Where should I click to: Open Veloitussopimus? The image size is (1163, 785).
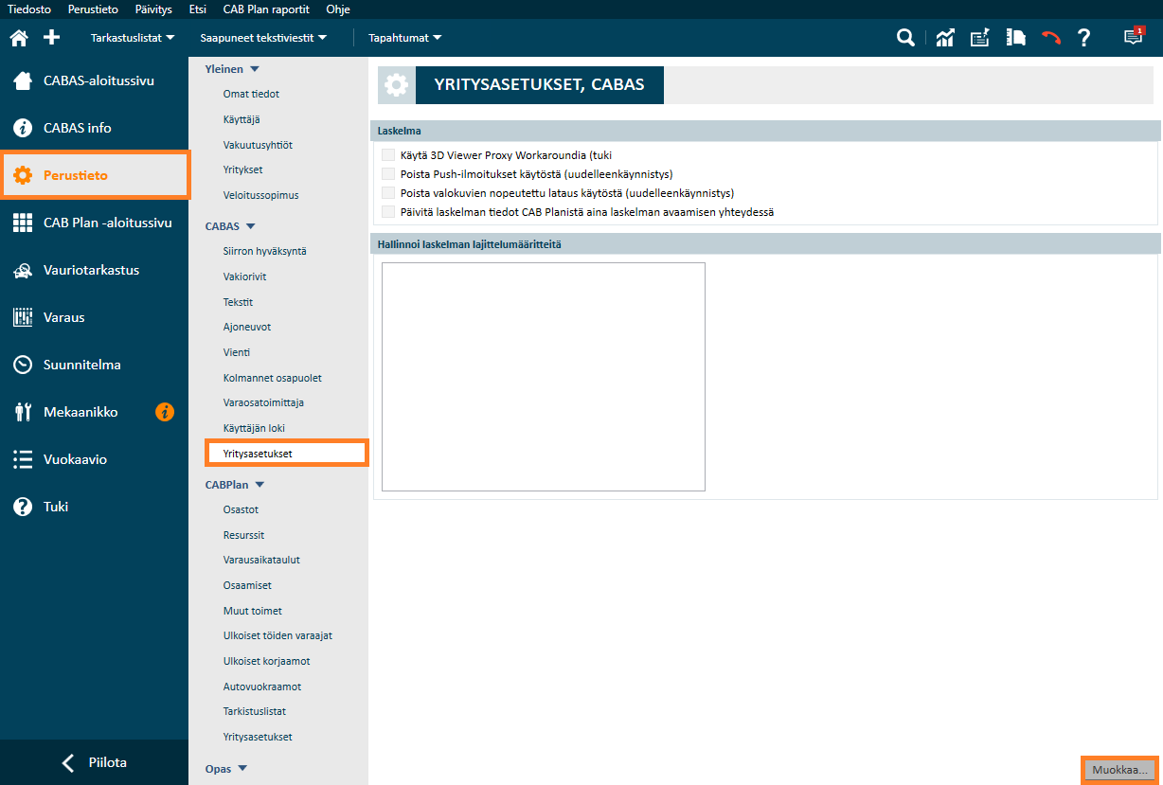coord(260,195)
